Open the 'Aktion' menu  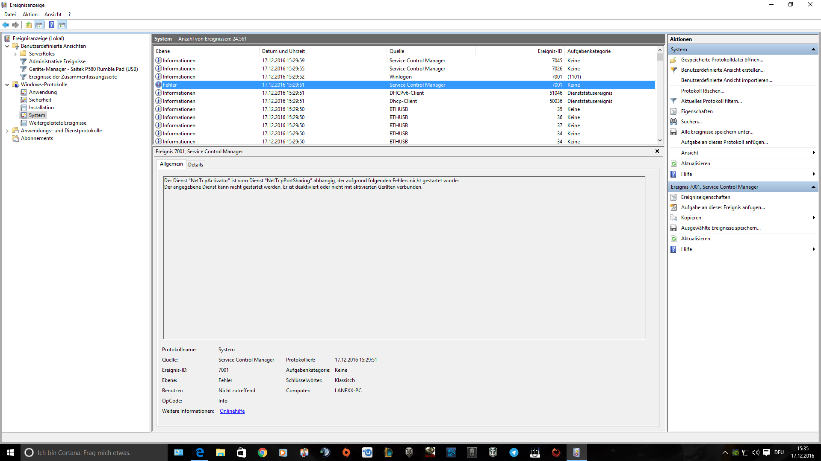(x=30, y=15)
